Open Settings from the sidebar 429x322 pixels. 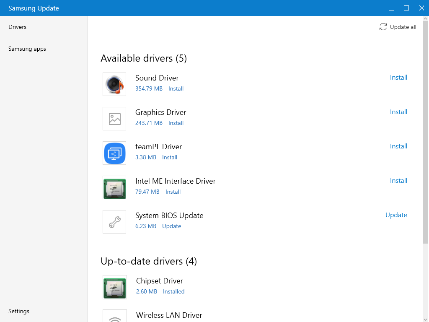click(x=18, y=311)
